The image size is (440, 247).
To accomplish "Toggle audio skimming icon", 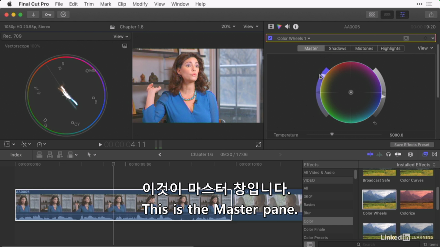I will [x=379, y=154].
